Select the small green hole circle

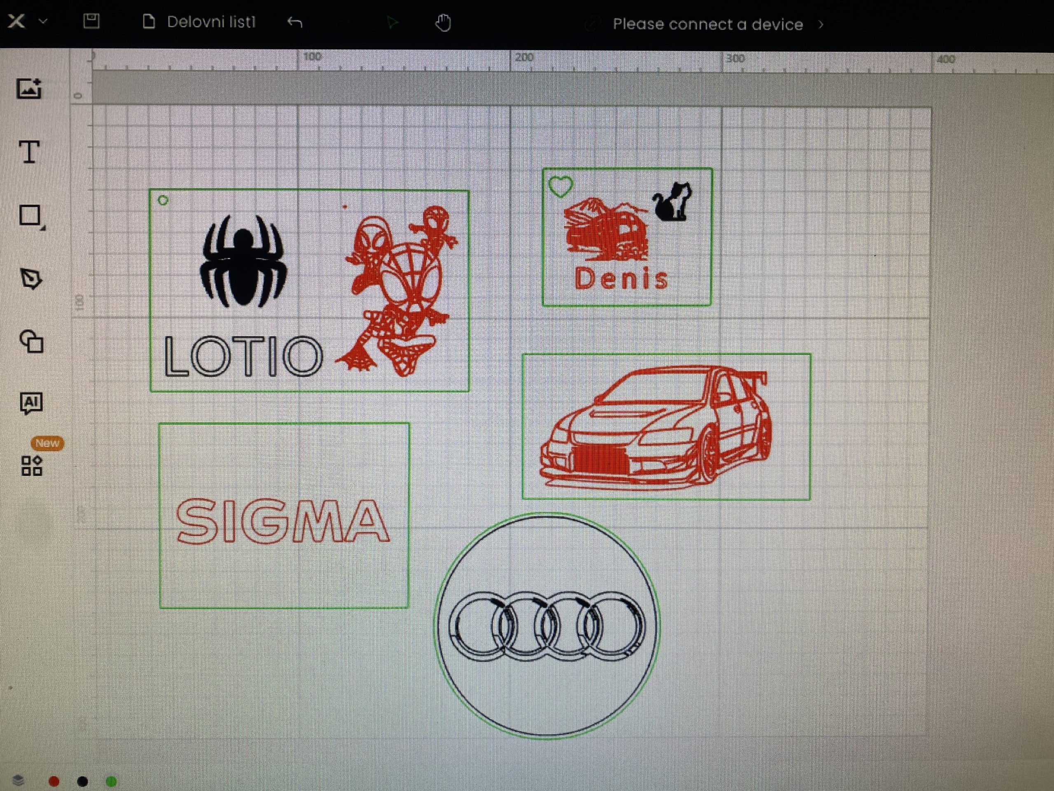[163, 200]
